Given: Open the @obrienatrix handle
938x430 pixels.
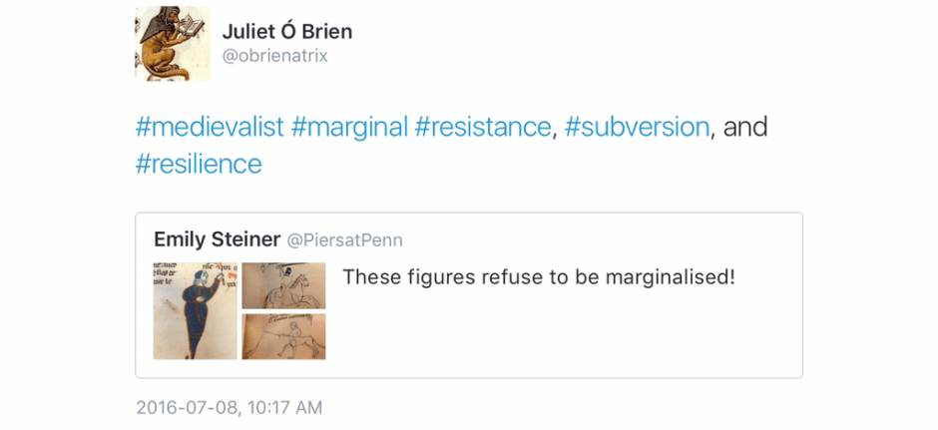Looking at the screenshot, I should (x=274, y=56).
